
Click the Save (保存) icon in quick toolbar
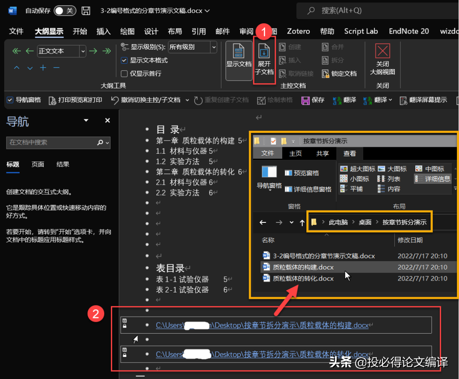tap(306, 101)
